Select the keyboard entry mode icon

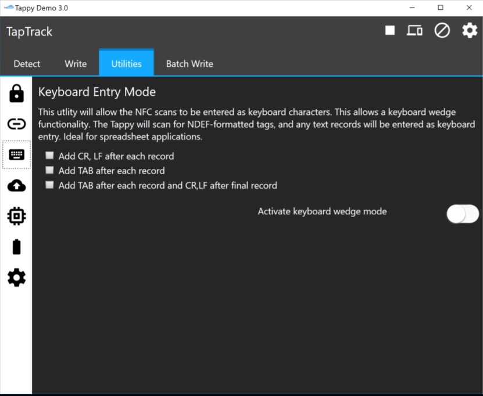16,154
